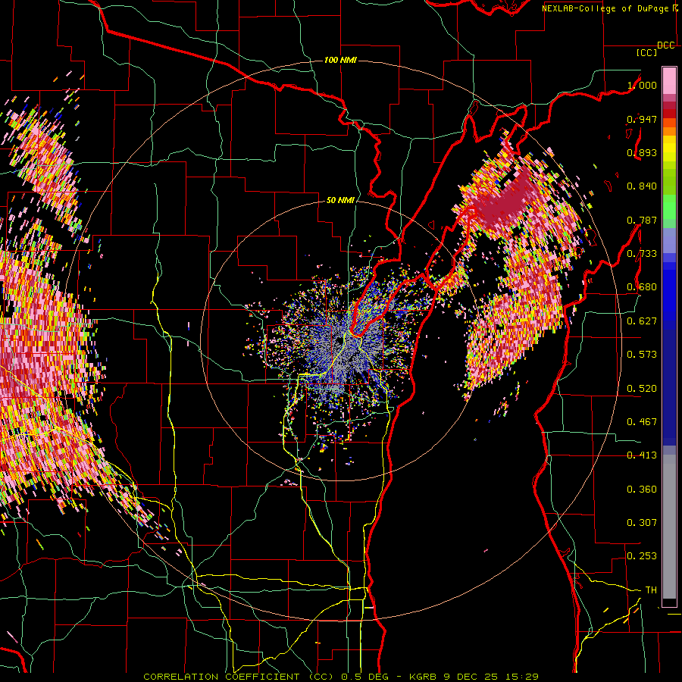The height and width of the screenshot is (682, 682).
Task: Click the Correlation Coefficient product title caption
Action: pyautogui.click(x=340, y=677)
